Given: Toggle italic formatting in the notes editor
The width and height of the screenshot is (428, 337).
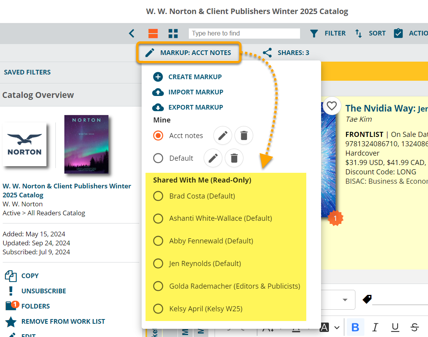Looking at the screenshot, I should [x=375, y=327].
